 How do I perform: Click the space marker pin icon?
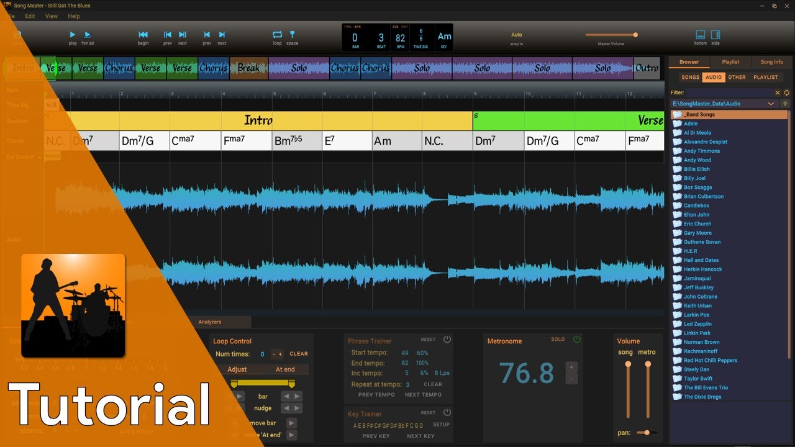click(x=293, y=35)
